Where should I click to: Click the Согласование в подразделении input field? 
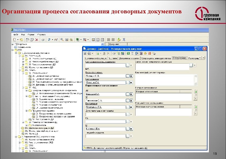[106, 65]
